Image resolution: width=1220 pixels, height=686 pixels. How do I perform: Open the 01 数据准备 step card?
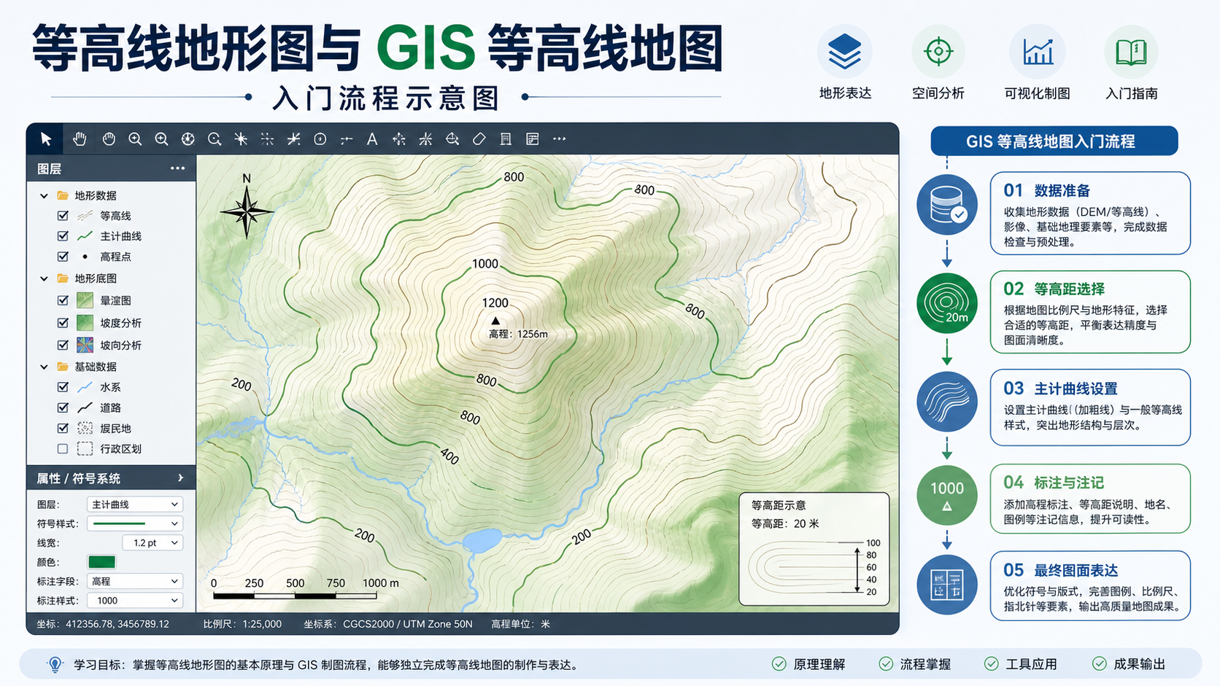tap(1090, 213)
